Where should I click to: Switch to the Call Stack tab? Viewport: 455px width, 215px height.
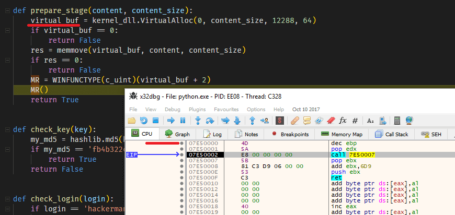pyautogui.click(x=392, y=134)
